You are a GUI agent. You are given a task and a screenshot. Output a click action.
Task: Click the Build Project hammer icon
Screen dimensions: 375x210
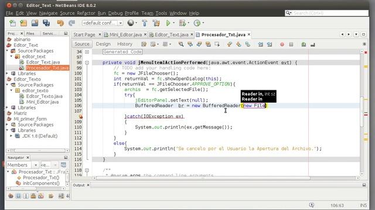[145, 23]
